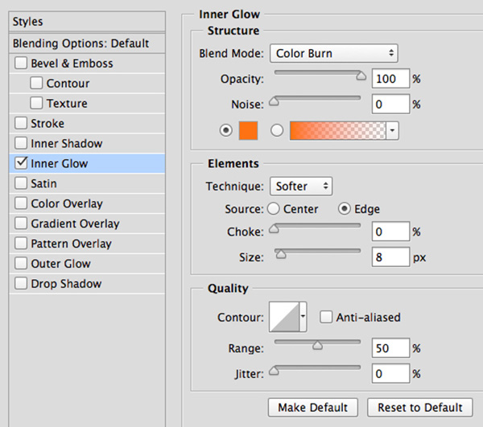This screenshot has height=427, width=483.
Task: Uncheck the Inner Glow checkbox
Action: [20, 163]
